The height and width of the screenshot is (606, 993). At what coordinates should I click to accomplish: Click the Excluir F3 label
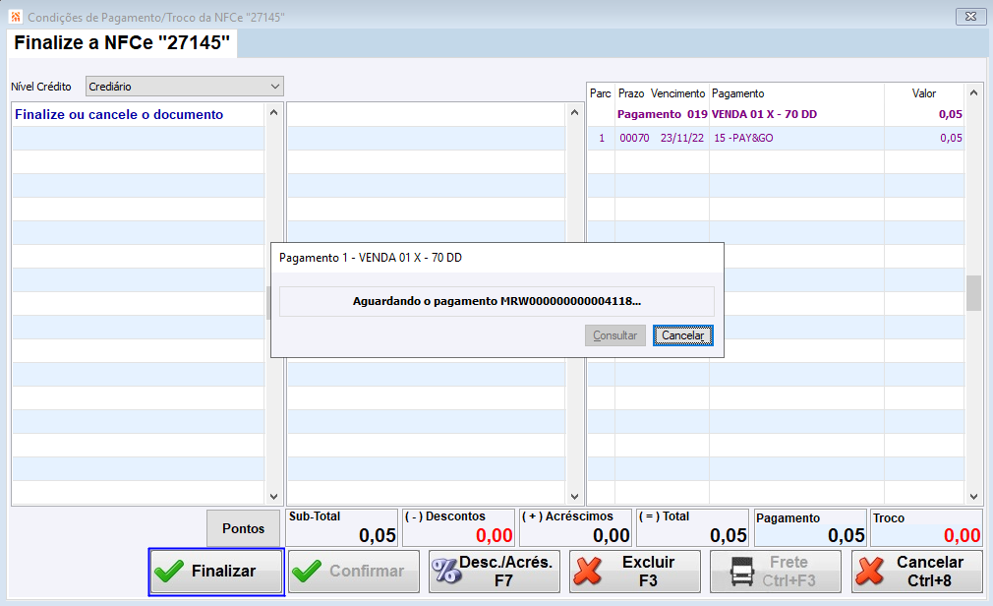point(649,572)
